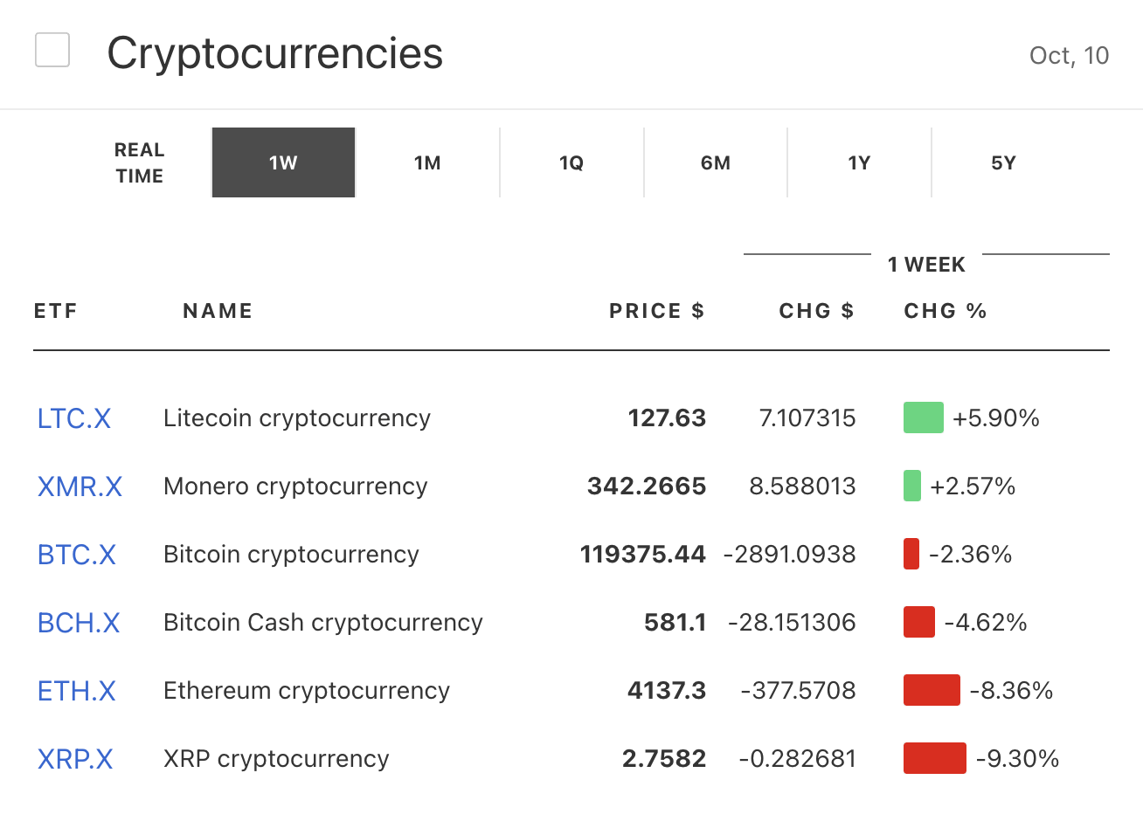Select the 1W time range tab
The image size is (1143, 835).
283,163
